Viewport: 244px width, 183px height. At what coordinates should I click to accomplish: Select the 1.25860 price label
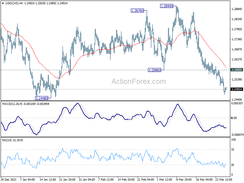tap(154, 70)
